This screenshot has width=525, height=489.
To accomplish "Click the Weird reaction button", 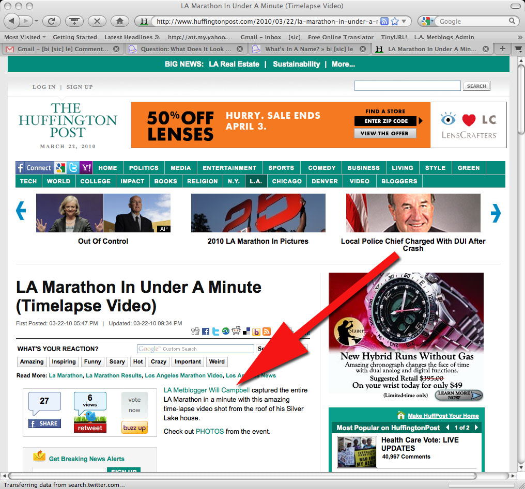I will click(x=217, y=361).
